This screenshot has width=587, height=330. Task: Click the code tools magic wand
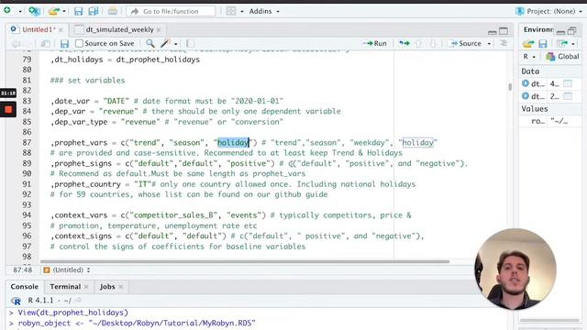coord(165,43)
